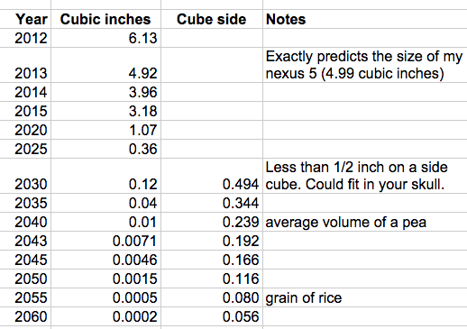The width and height of the screenshot is (467, 329).
Task: Click the year 2045 cell
Action: pyautogui.click(x=25, y=260)
